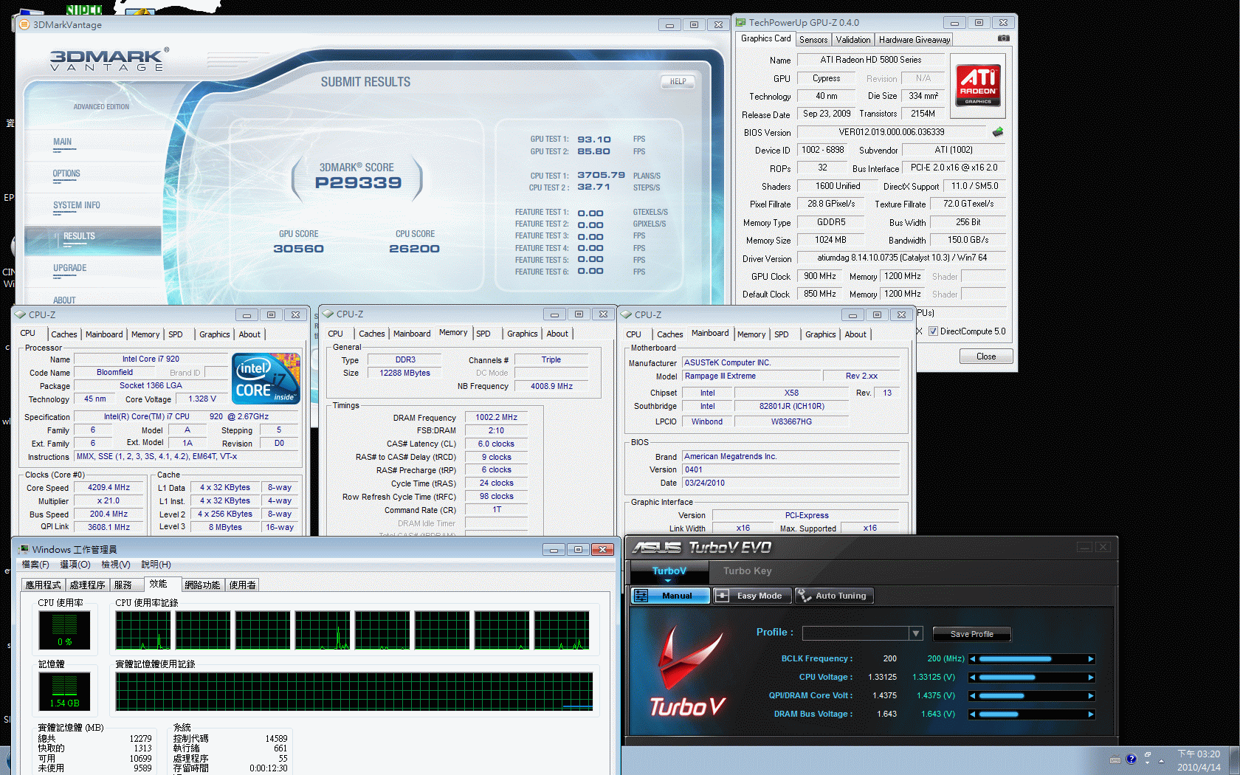Image resolution: width=1240 pixels, height=775 pixels.
Task: Open MAIN in 3DMark Vantage sidebar
Action: [x=62, y=142]
